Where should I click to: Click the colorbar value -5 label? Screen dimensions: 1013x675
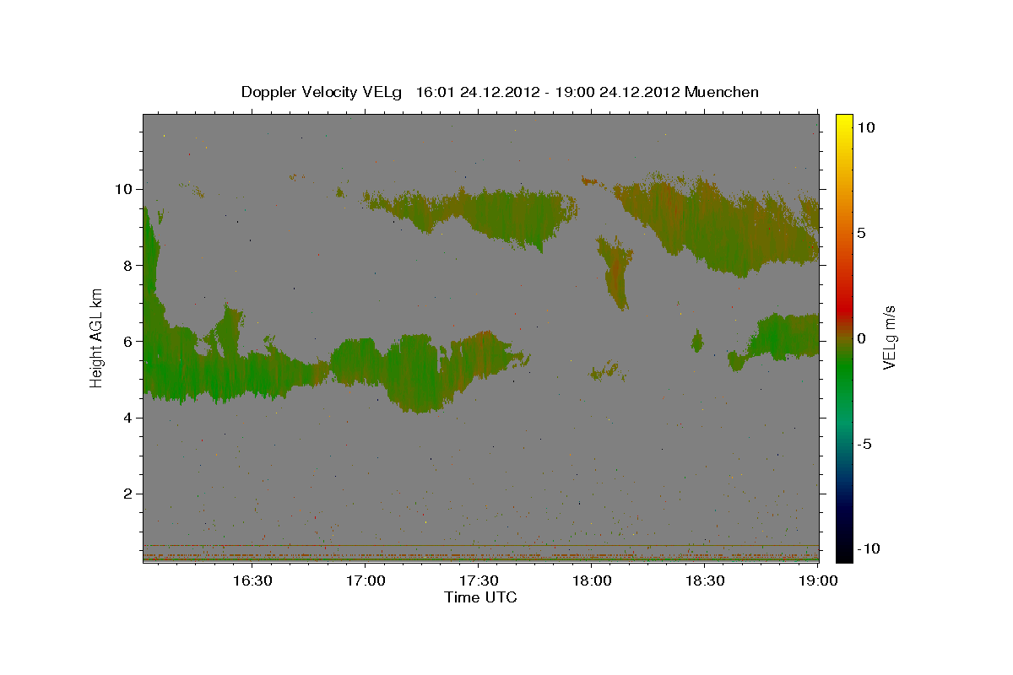click(864, 444)
